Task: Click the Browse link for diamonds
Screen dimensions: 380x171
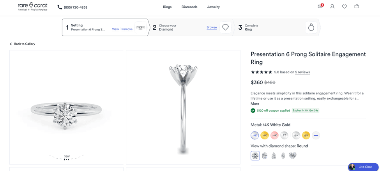Action: pos(212,27)
